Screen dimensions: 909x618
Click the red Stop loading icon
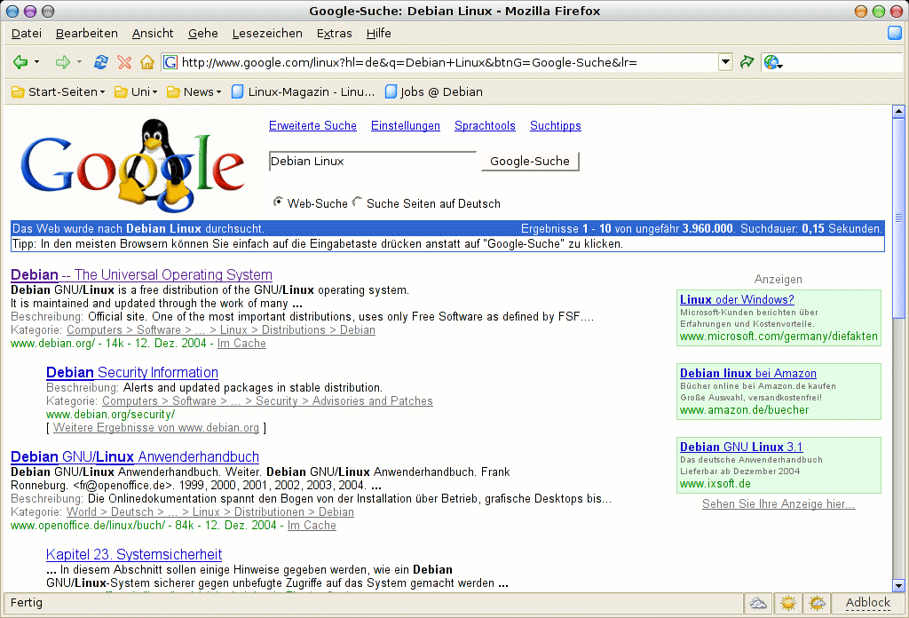[x=124, y=62]
